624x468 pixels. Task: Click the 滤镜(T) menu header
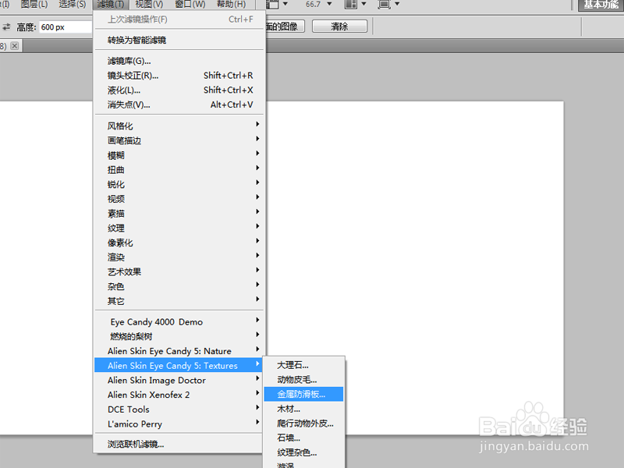pyautogui.click(x=111, y=5)
